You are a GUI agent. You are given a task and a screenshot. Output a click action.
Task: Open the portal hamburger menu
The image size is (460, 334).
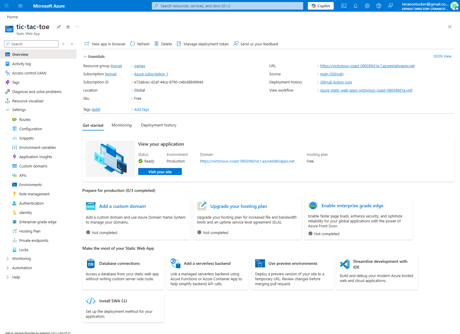pyautogui.click(x=20, y=6)
